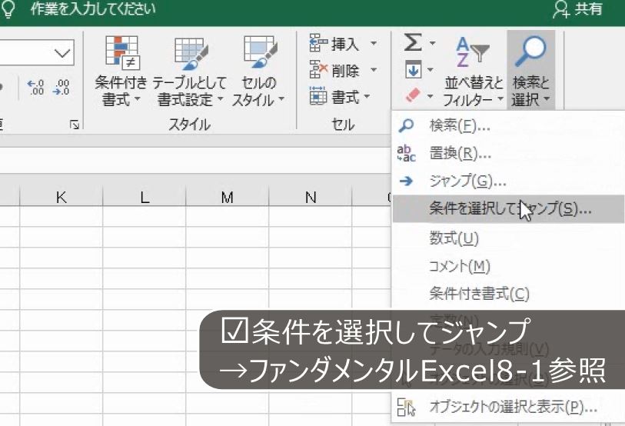Viewport: 625px width, 426px height.
Task: Expand the 削除 dropdown arrow
Action: 374,70
